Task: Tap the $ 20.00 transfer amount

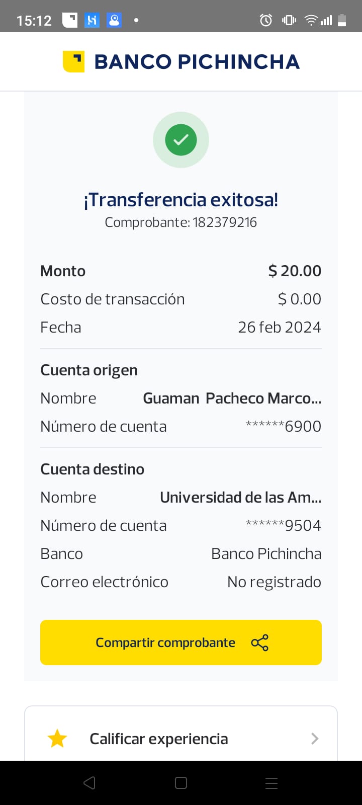Action: [x=295, y=271]
